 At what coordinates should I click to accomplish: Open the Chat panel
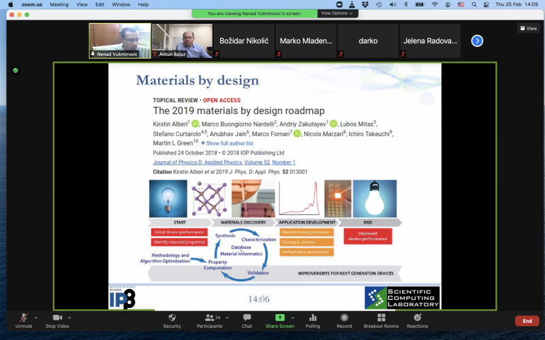pyautogui.click(x=247, y=320)
